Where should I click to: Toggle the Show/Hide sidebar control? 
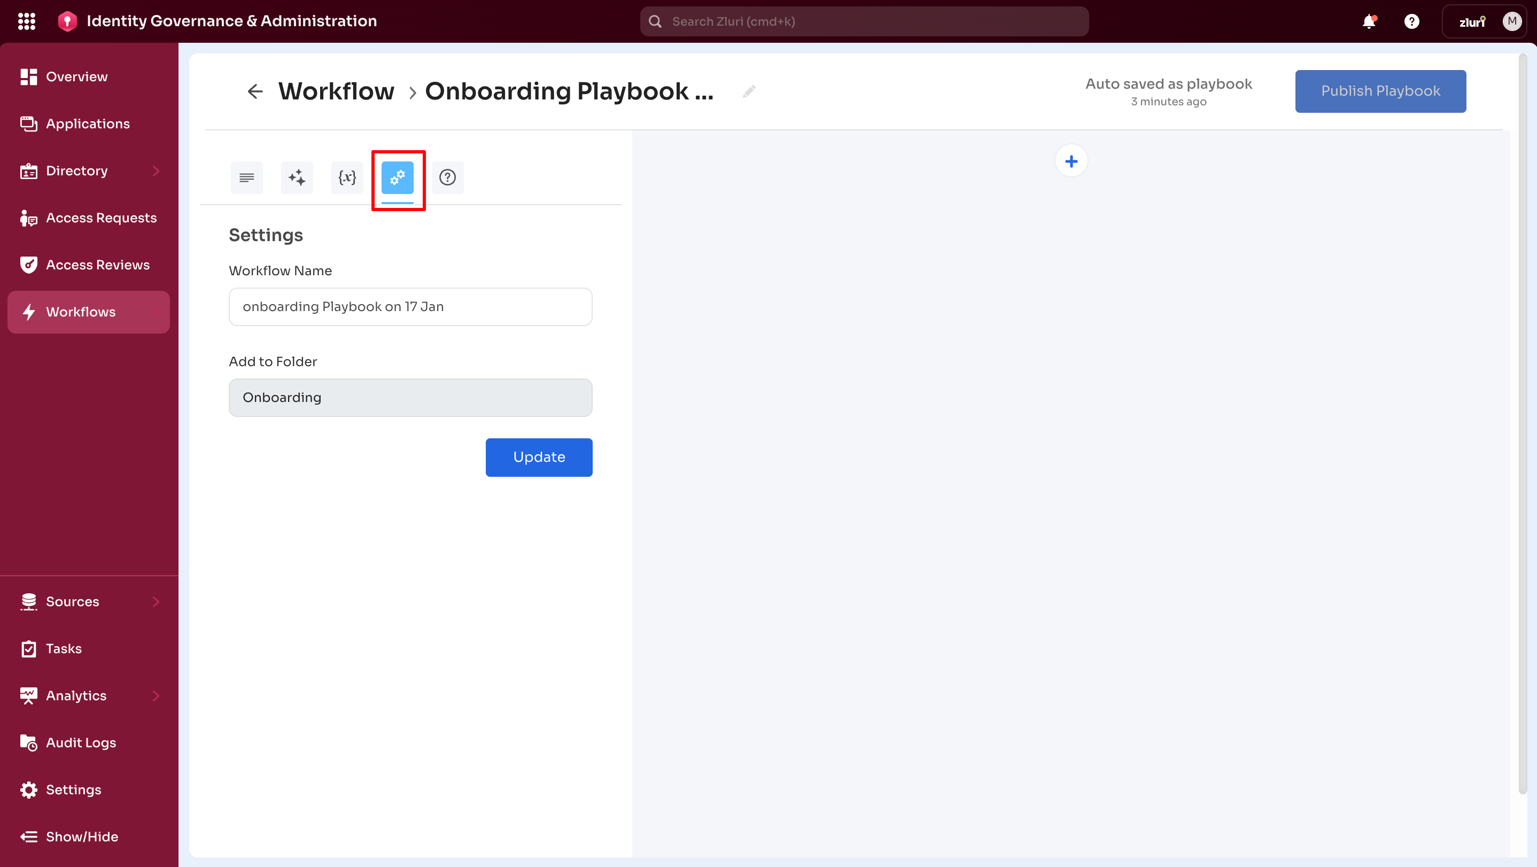82,837
